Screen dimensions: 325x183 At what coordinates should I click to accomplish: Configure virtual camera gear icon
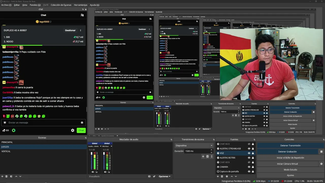321,164
